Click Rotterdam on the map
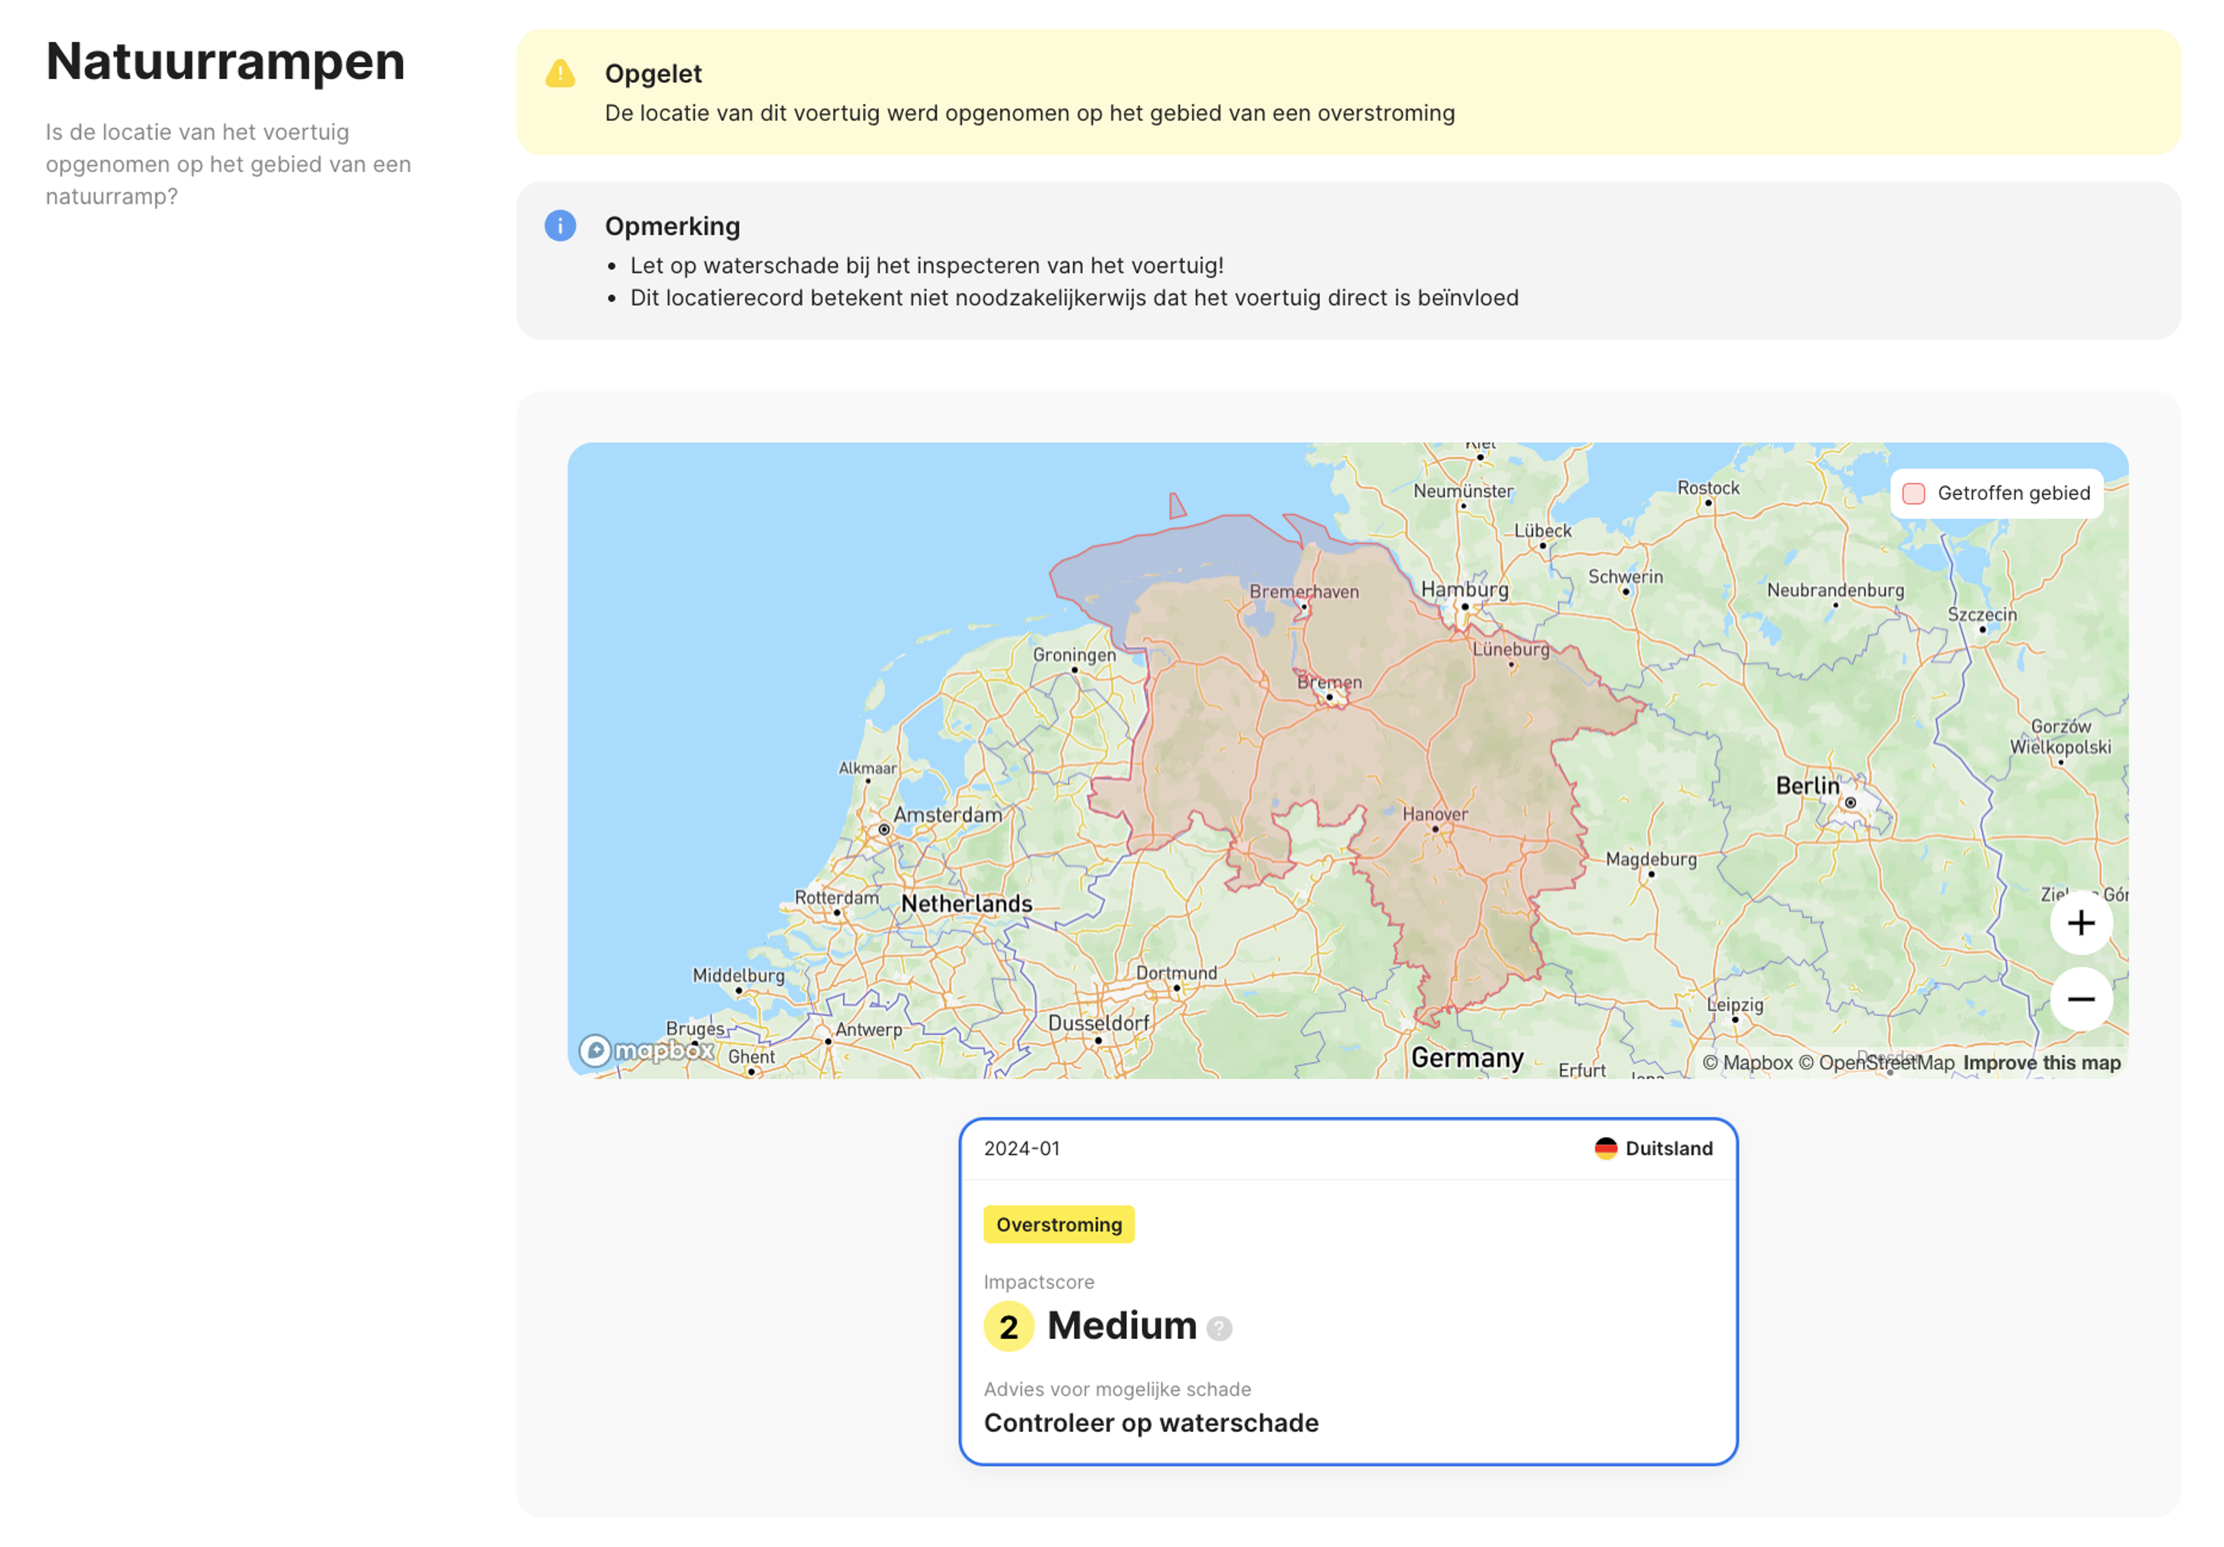 point(837,897)
